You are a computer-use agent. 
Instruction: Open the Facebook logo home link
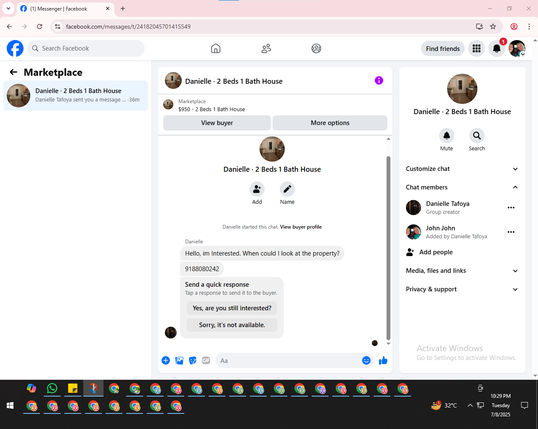pyautogui.click(x=15, y=48)
